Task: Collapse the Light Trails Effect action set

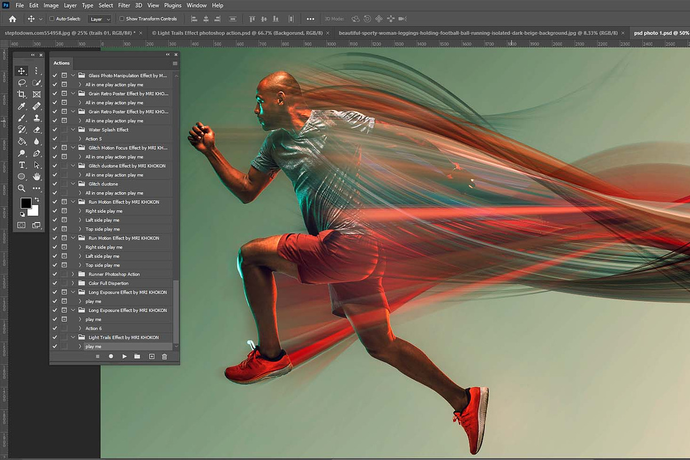Action: click(x=72, y=337)
